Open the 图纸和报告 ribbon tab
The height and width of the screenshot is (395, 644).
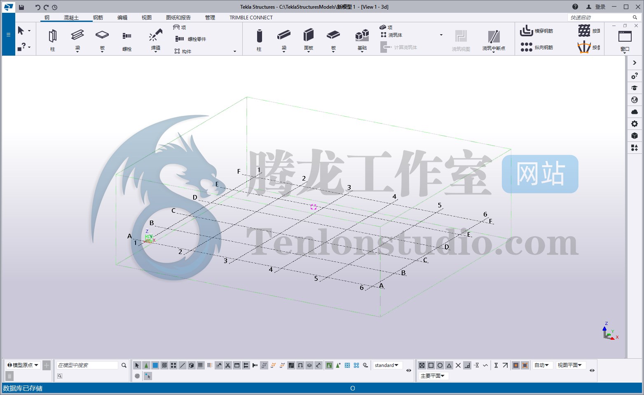point(178,18)
